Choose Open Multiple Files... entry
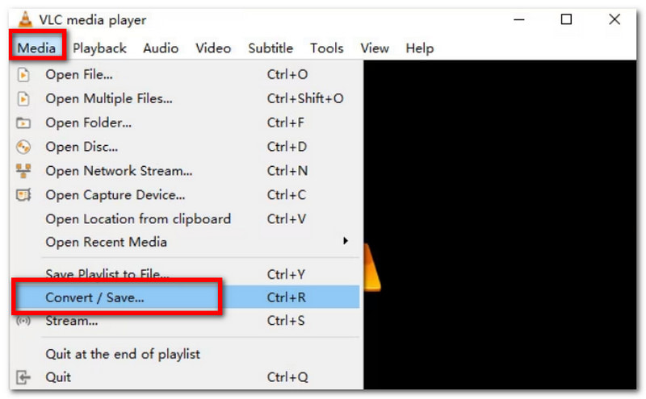Viewport: 646px width, 399px height. [x=187, y=98]
